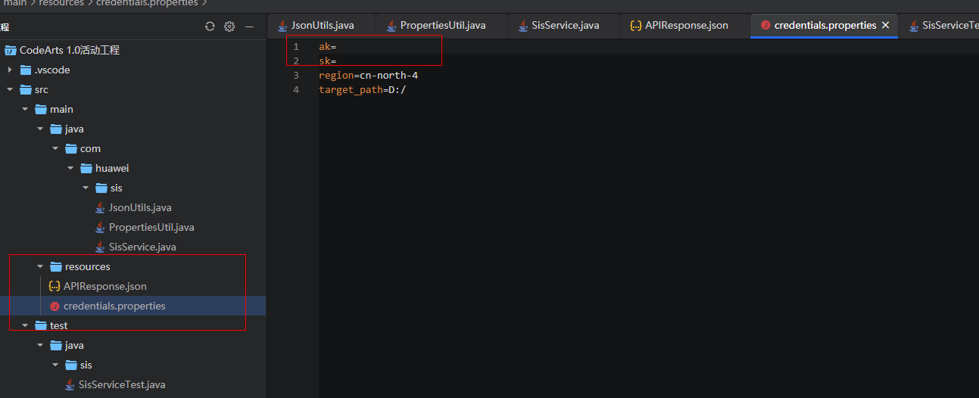Open PropertiesUtil.java from the file tree
The width and height of the screenshot is (979, 398).
151,228
